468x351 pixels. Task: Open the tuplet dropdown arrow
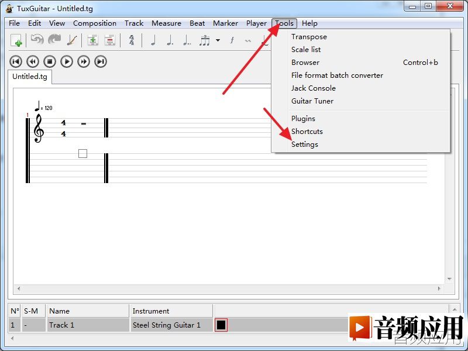click(x=218, y=40)
